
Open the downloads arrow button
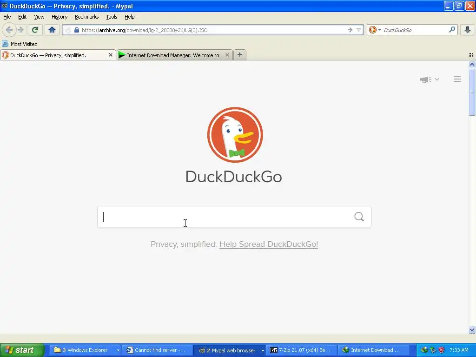pos(468,30)
